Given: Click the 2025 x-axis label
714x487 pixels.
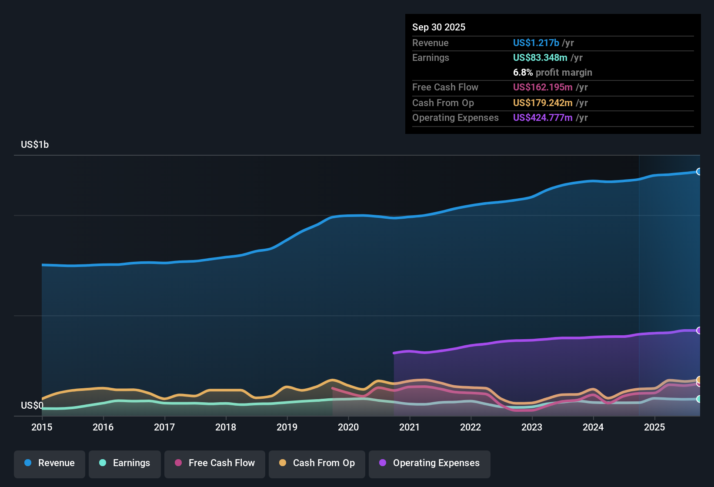Looking at the screenshot, I should [x=654, y=427].
